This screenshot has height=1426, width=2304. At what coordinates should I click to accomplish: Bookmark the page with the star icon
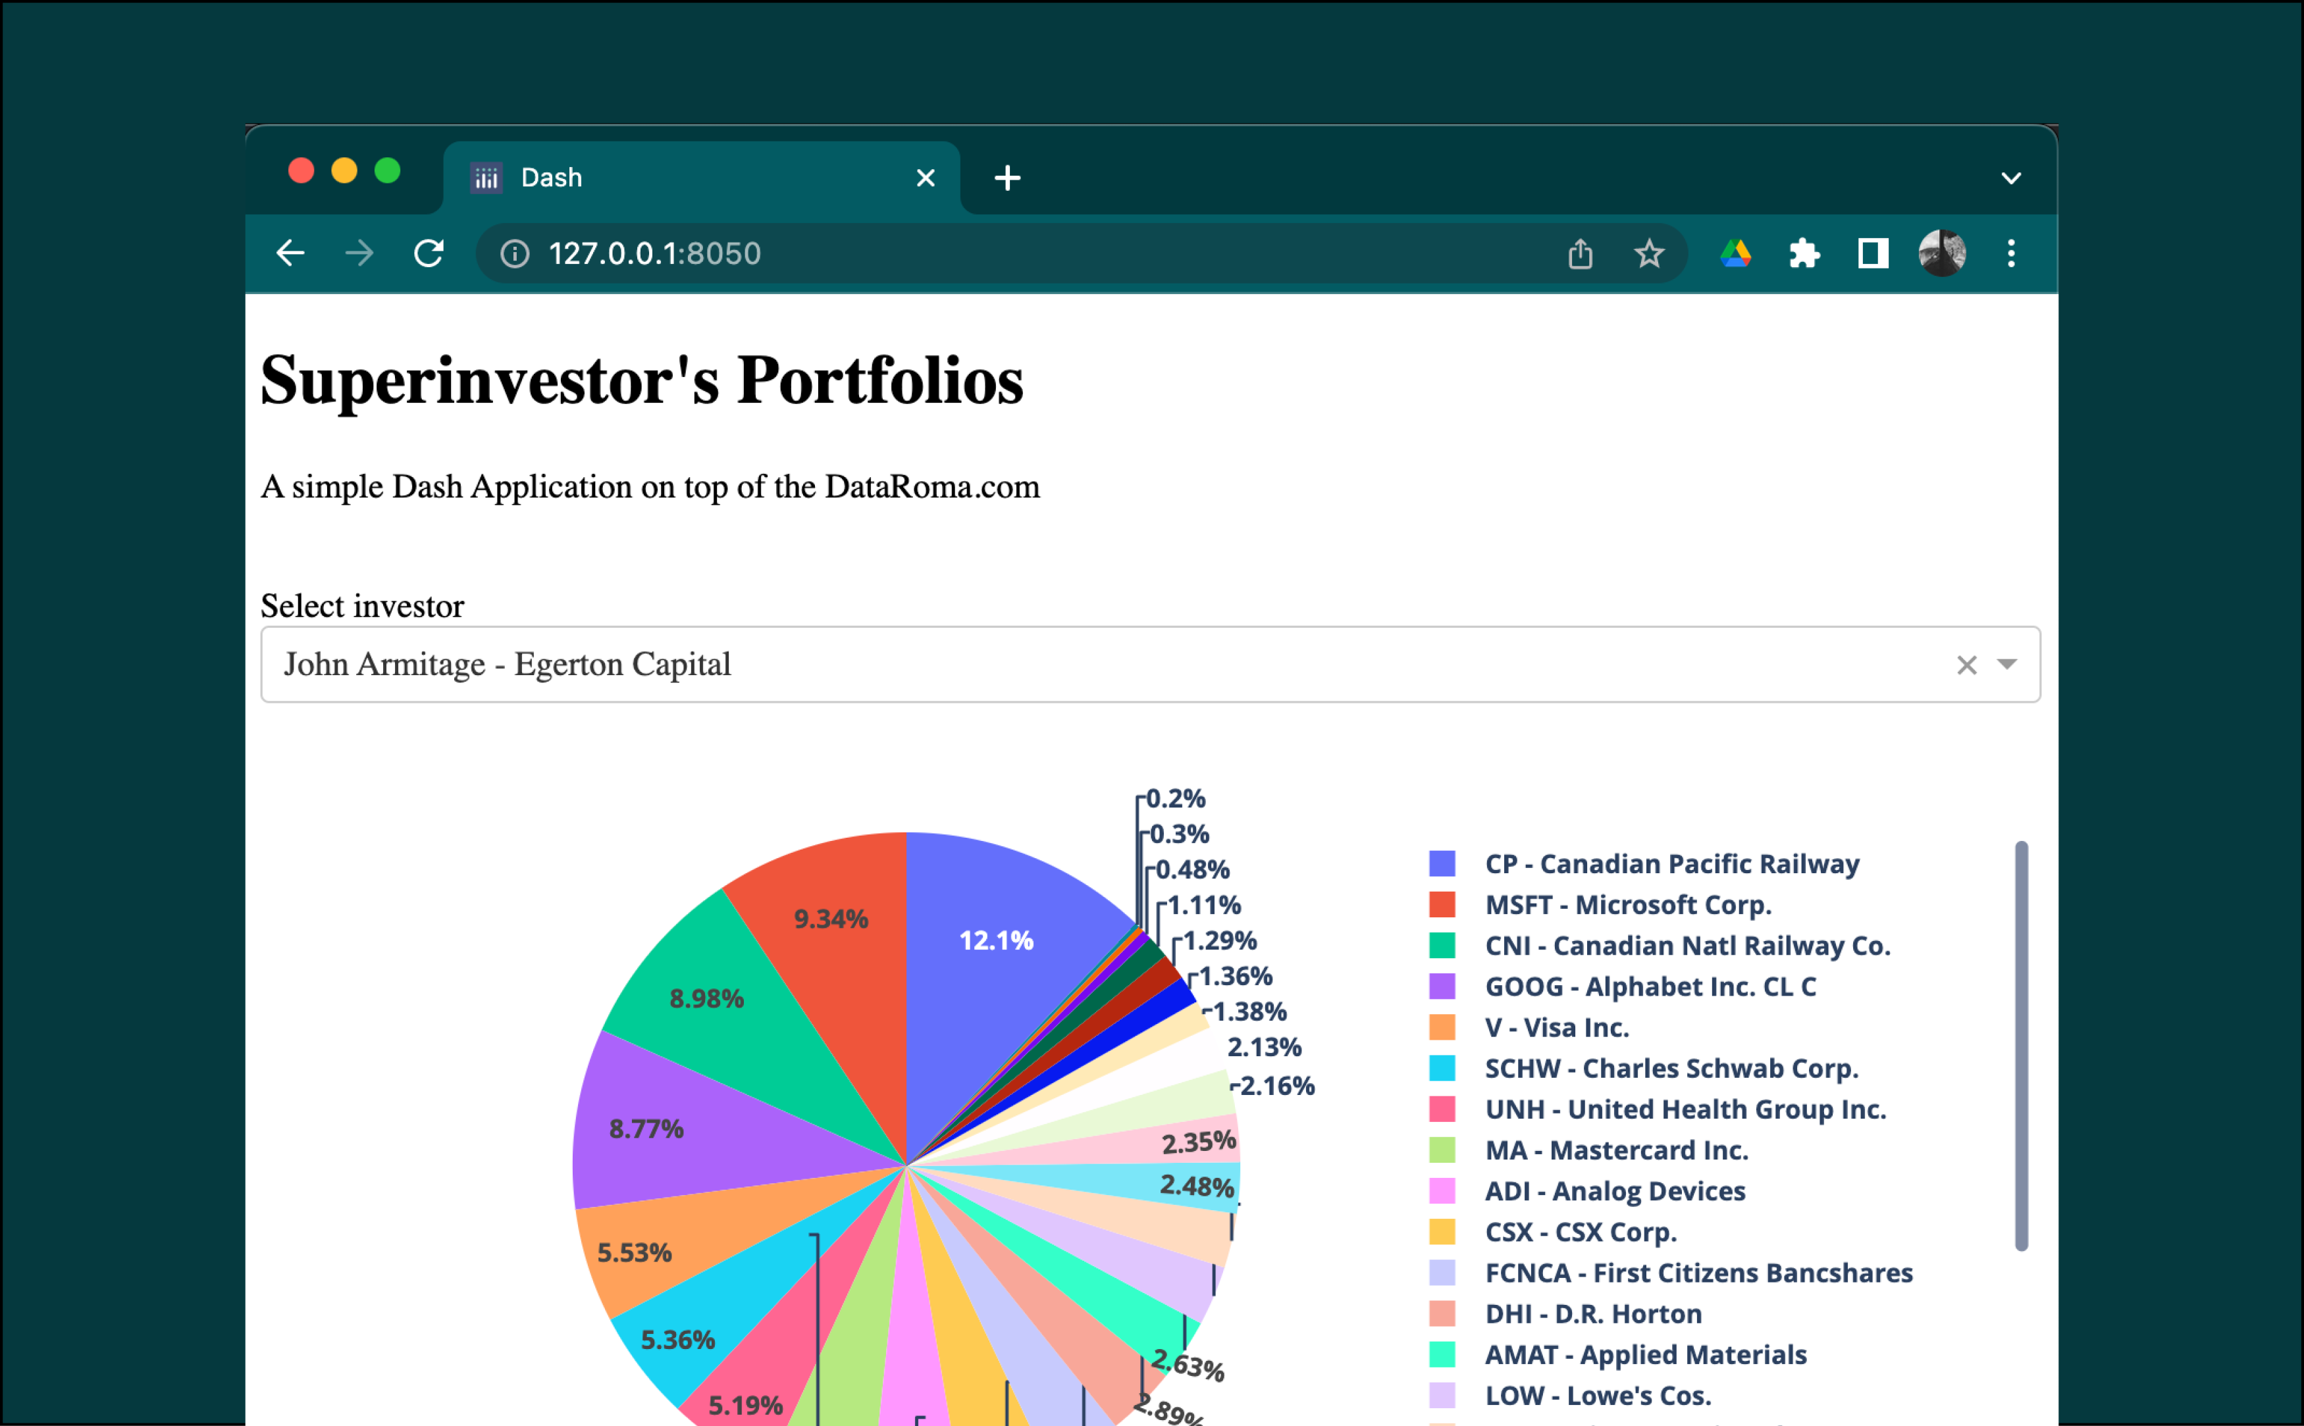tap(1649, 253)
